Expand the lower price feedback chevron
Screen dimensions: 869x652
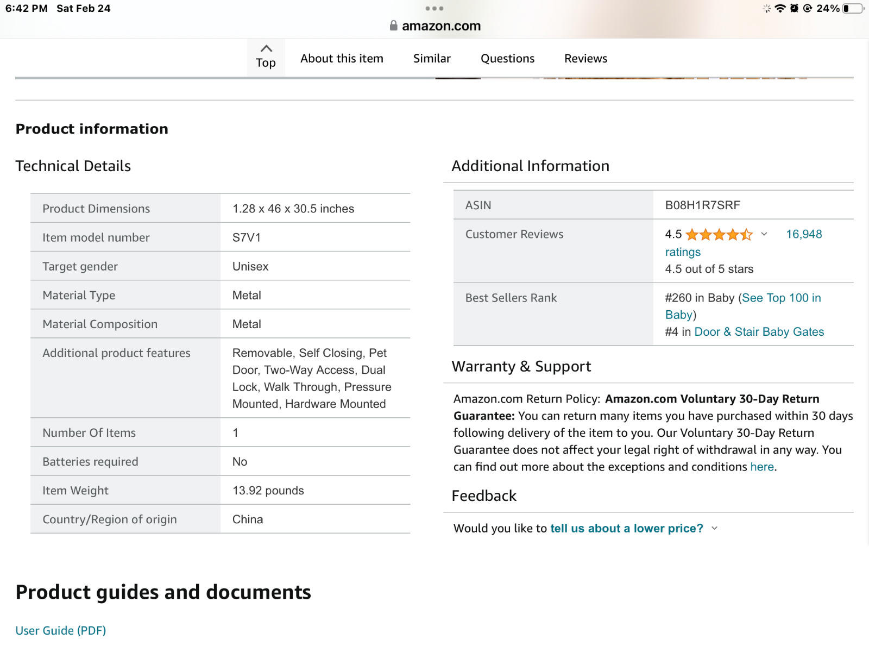tap(714, 528)
